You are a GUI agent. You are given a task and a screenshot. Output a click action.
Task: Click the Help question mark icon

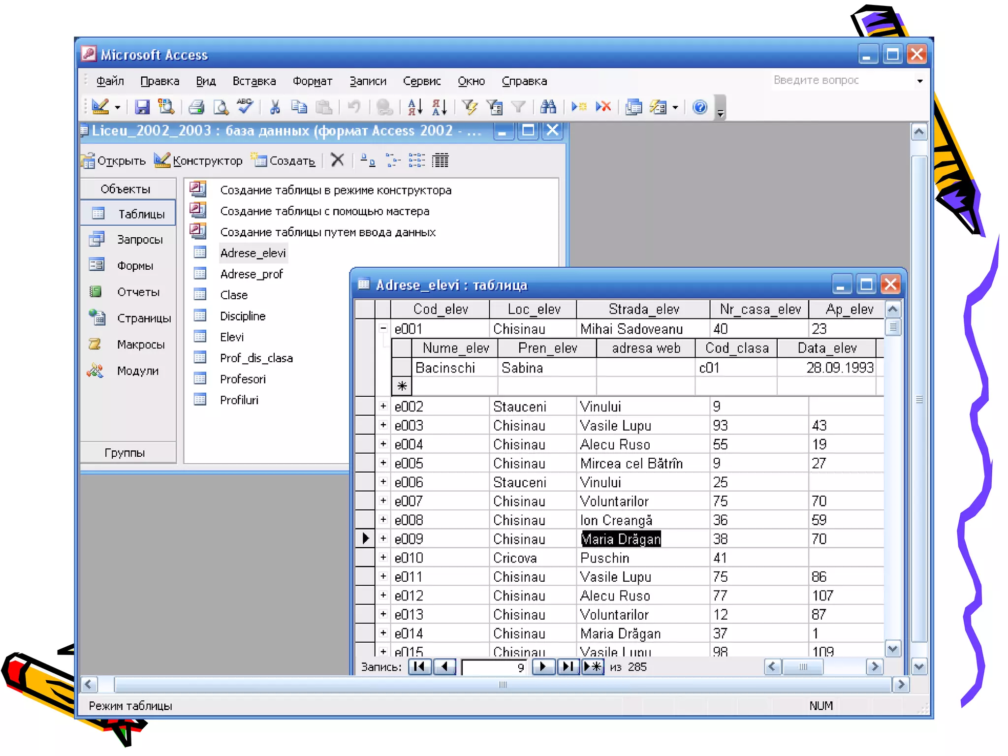699,107
